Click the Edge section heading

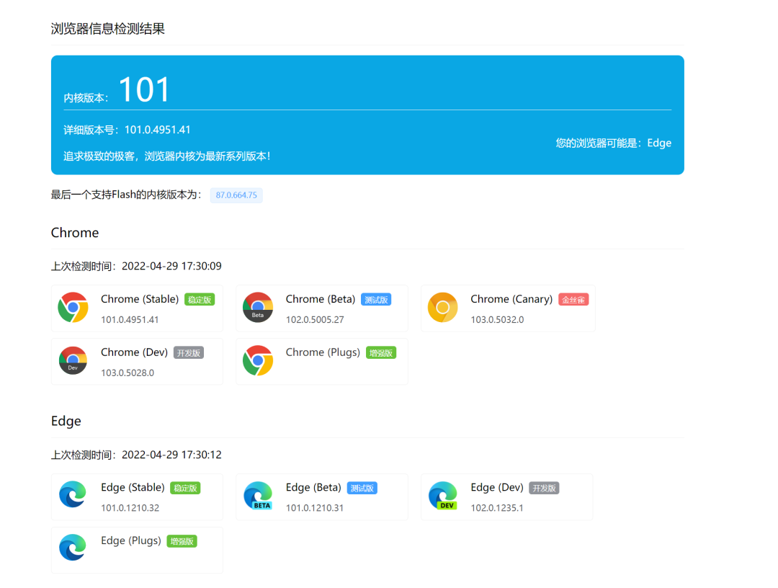(x=66, y=422)
